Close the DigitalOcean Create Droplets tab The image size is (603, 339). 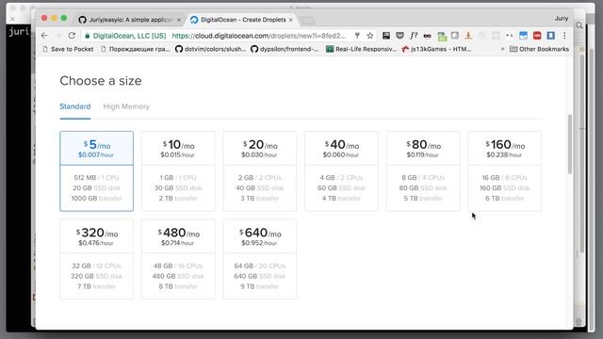291,20
